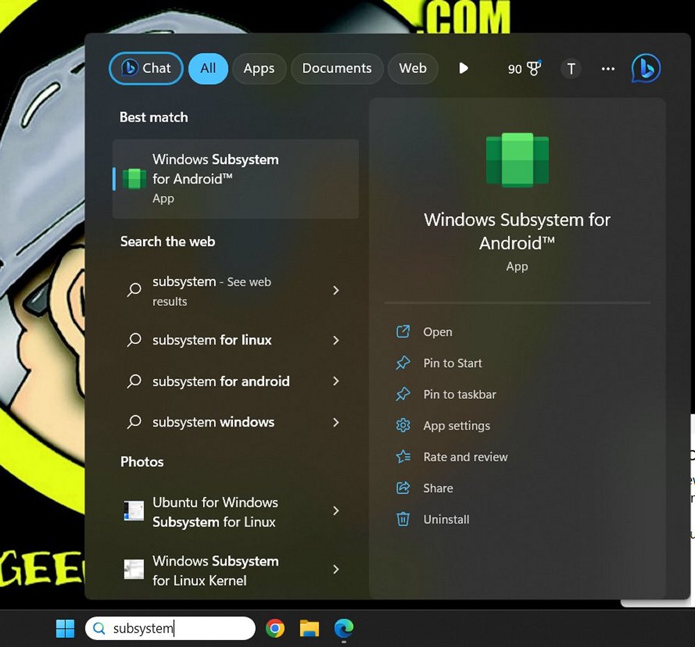Switch to the Apps filter tab
Screen dimensions: 695x647
(259, 68)
